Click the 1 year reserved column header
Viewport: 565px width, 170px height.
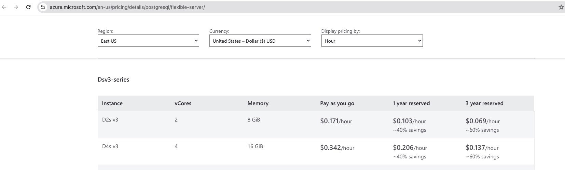point(411,103)
